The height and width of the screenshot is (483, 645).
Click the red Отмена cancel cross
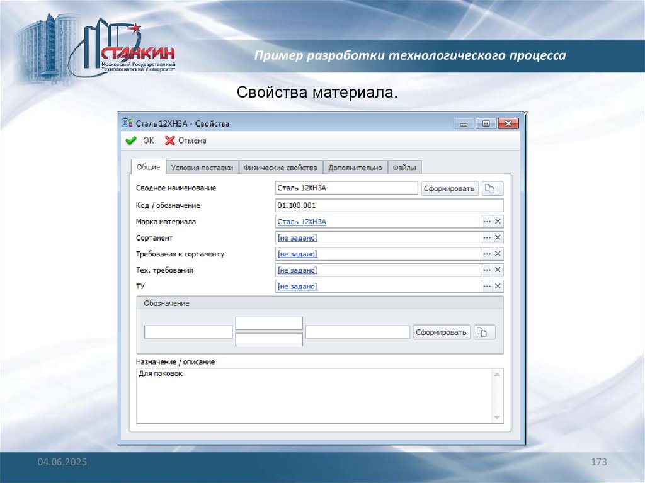(x=169, y=140)
